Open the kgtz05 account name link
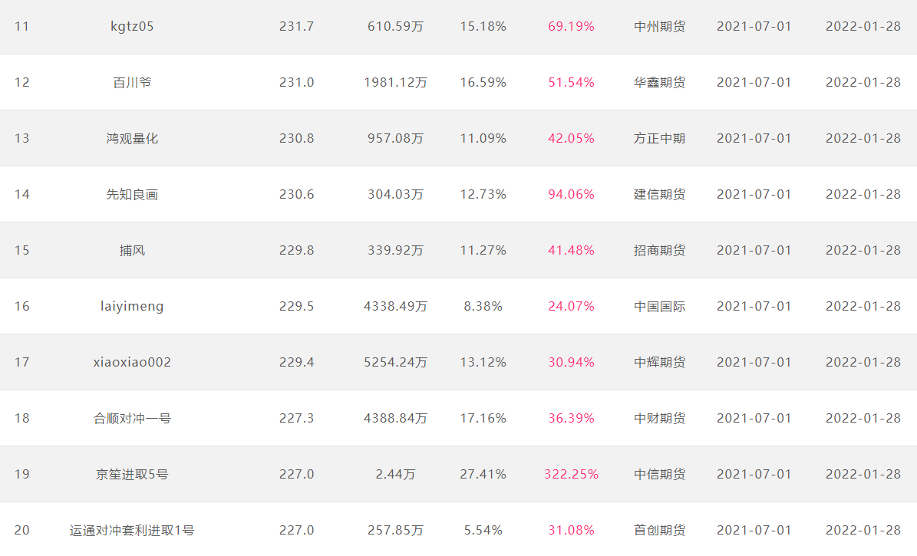Viewport: 917px width, 556px height. click(132, 26)
